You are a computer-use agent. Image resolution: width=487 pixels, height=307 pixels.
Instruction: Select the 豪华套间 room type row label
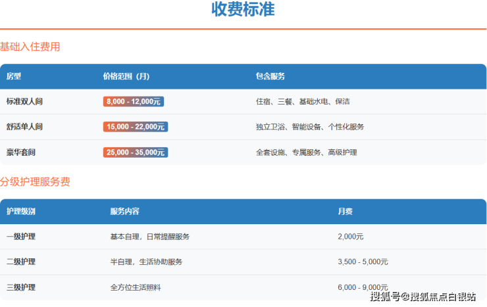pos(21,153)
